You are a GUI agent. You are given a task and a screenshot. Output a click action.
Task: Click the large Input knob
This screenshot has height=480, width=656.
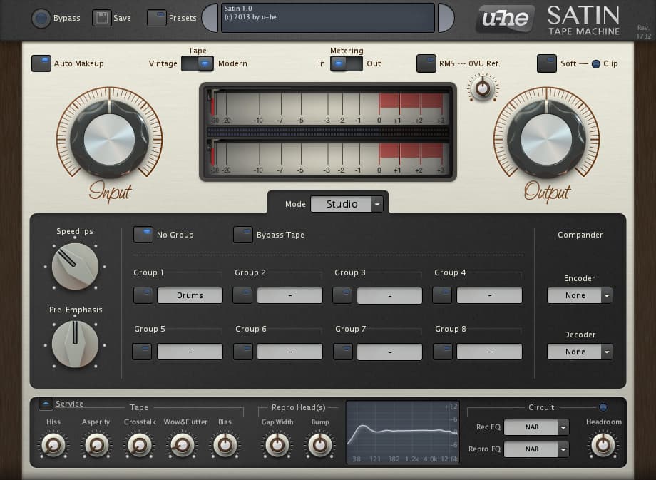tap(110, 139)
